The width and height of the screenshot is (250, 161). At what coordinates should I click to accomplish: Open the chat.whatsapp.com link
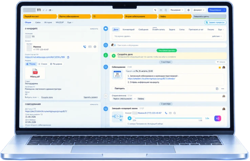coord(45,57)
